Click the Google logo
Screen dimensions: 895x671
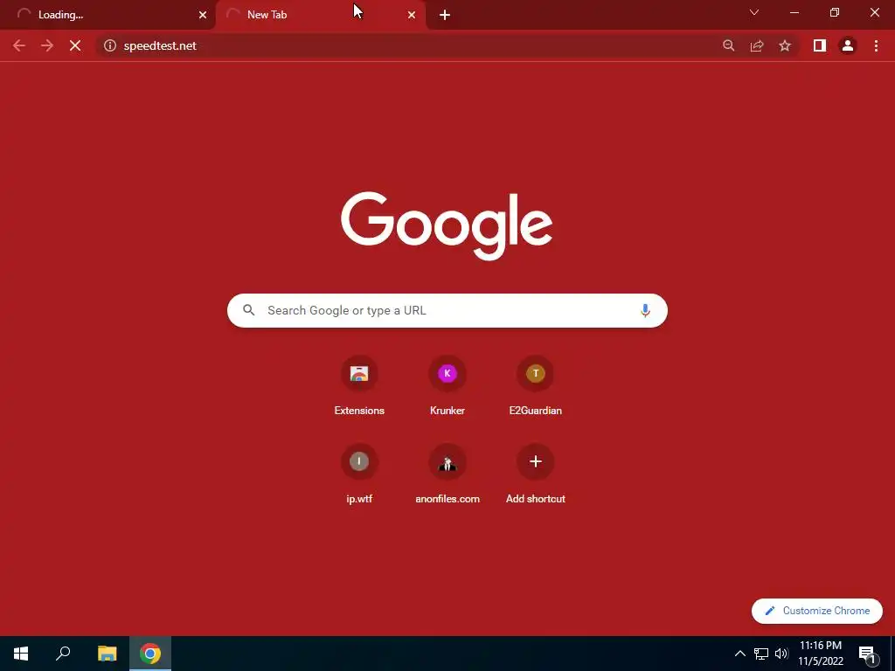click(x=447, y=225)
